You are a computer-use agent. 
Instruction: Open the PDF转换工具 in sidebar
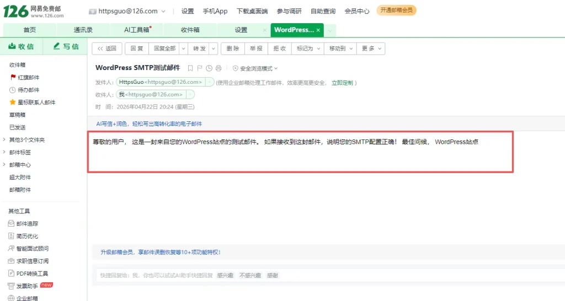pyautogui.click(x=32, y=273)
